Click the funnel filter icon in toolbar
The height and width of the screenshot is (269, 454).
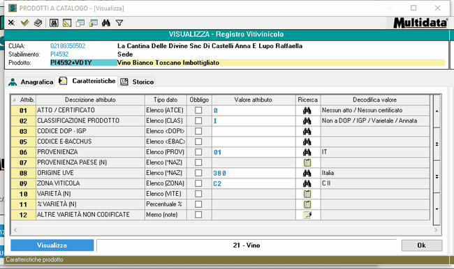[119, 23]
